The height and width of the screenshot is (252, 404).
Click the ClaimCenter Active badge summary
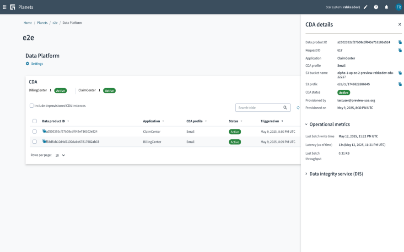click(109, 90)
